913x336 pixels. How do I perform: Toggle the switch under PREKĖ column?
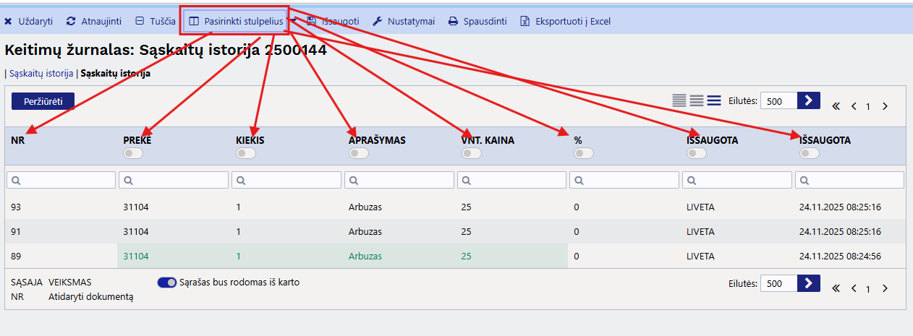[133, 153]
